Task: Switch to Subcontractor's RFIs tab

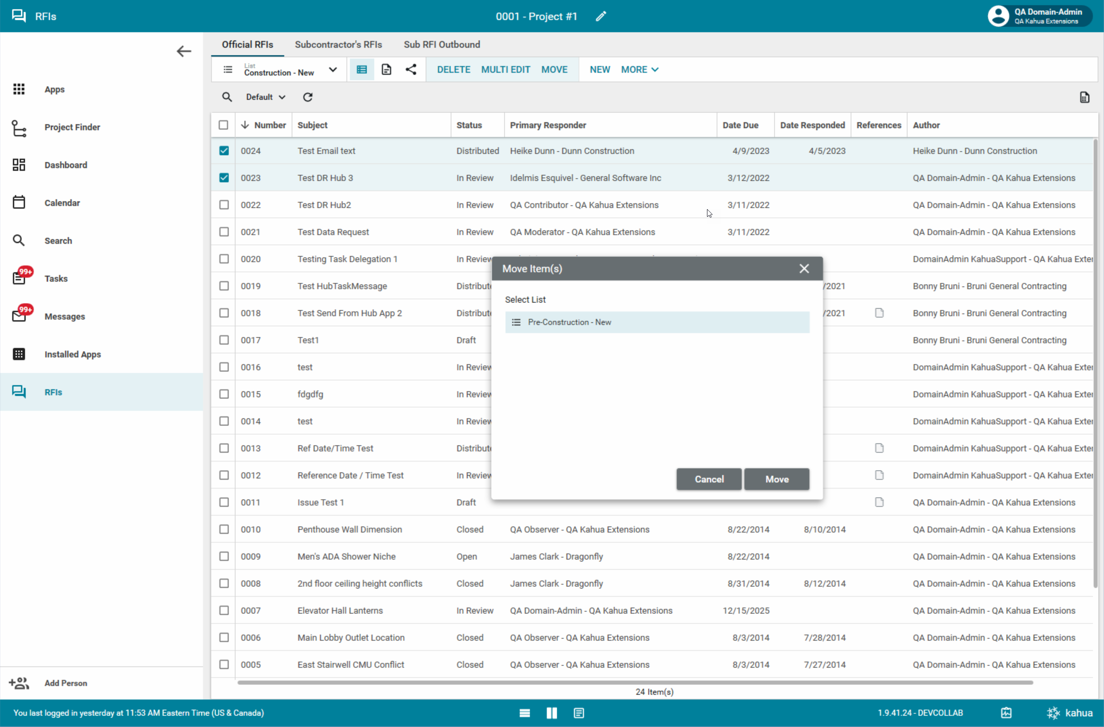Action: click(x=338, y=45)
